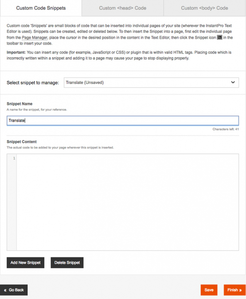246x299 pixels.
Task: Go back using the Go Back button
Action: (x=14, y=290)
